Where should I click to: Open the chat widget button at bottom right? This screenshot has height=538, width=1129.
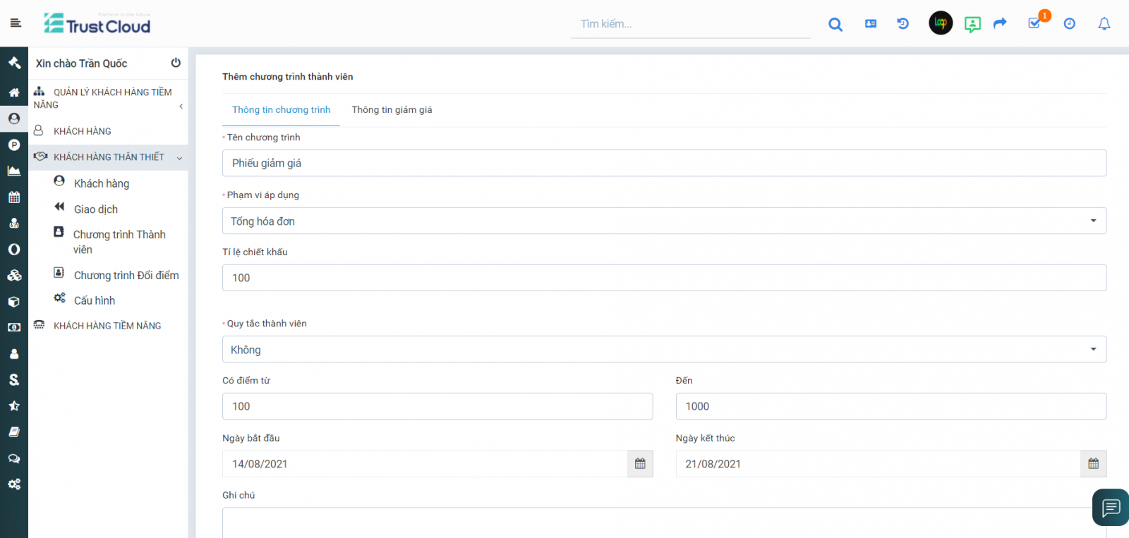point(1111,507)
